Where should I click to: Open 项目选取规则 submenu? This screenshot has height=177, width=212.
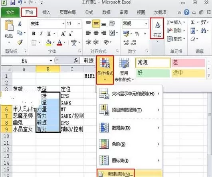(x=130, y=110)
